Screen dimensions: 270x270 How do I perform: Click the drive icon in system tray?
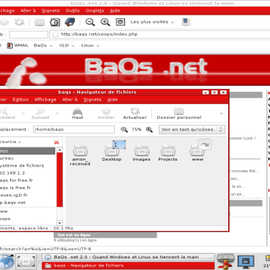(x=225, y=261)
